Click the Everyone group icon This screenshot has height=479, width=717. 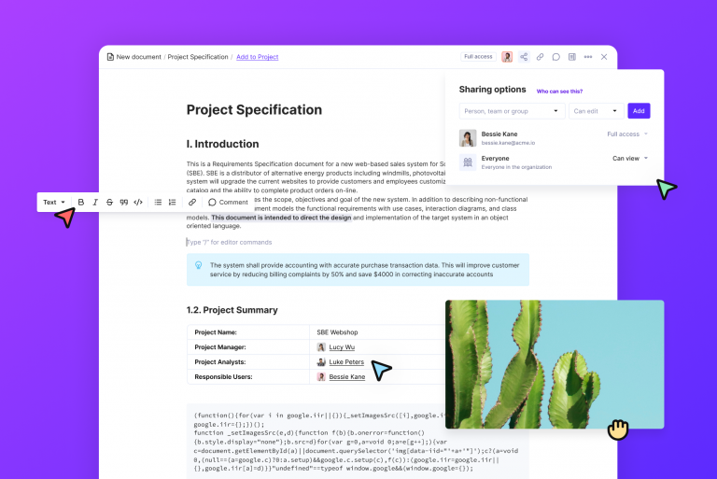click(x=468, y=162)
